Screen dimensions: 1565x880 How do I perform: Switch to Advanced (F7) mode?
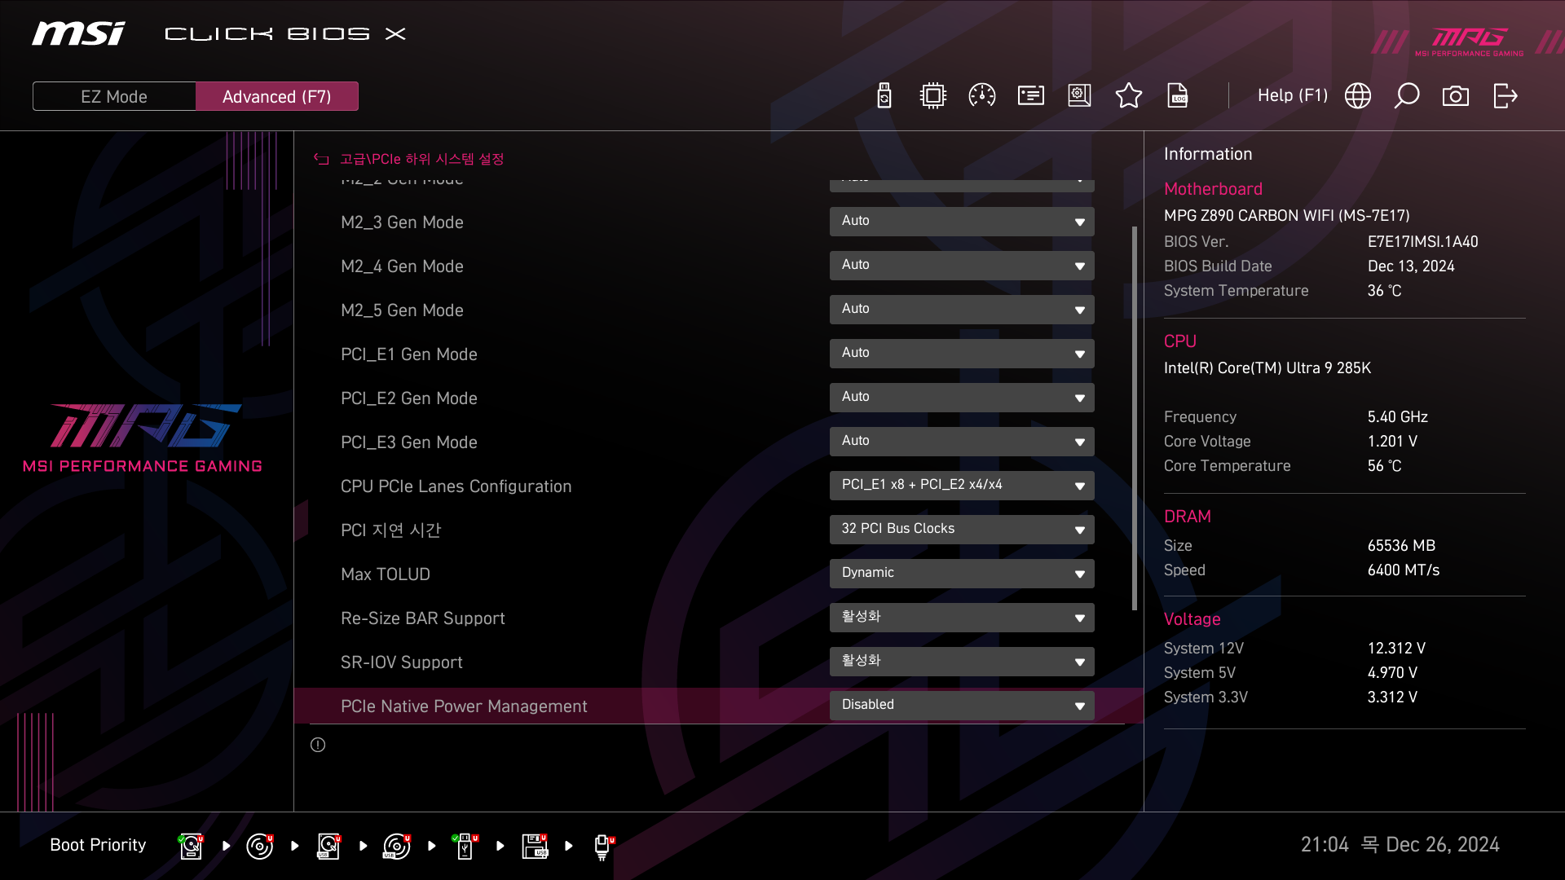click(x=277, y=96)
